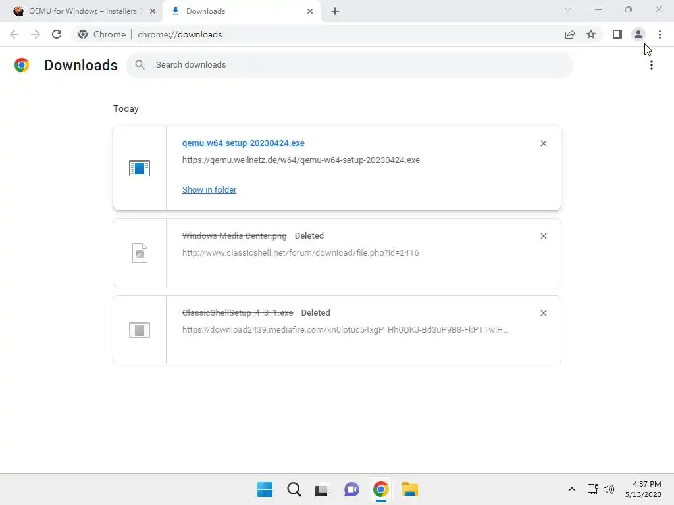The image size is (674, 505).
Task: Click the network icon in system tray
Action: point(593,489)
